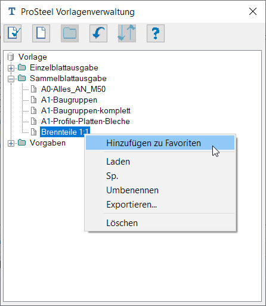
Task: Select the A1-Profile-Platten-Bleche template
Action: (85, 121)
